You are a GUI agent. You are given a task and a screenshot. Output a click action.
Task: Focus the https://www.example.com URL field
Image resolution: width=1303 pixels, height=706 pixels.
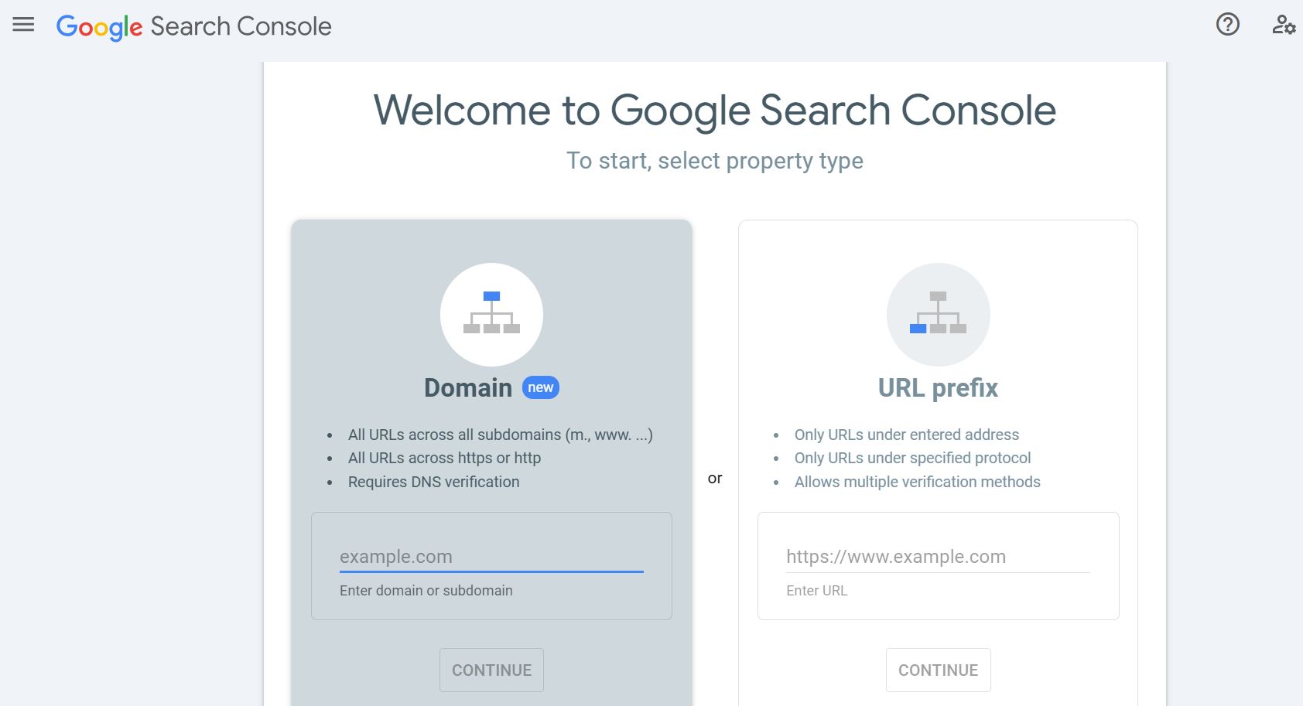tap(938, 557)
